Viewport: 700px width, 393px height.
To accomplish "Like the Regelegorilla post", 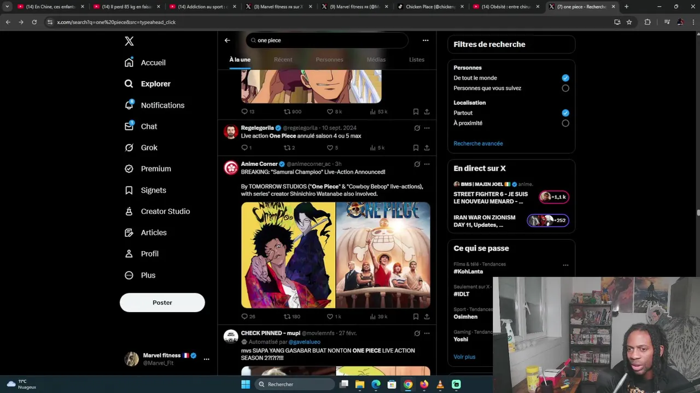I will click(x=332, y=147).
